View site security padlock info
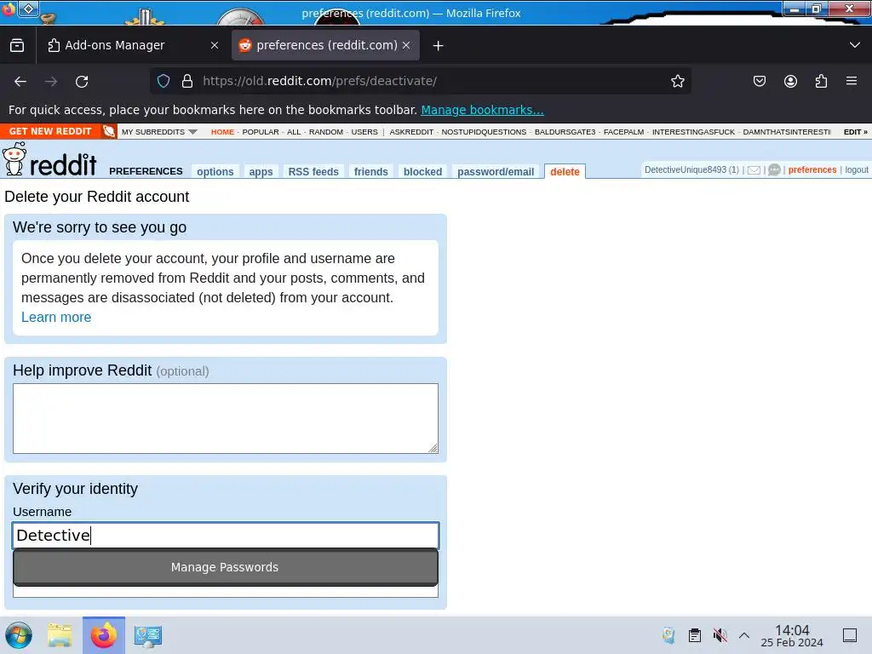This screenshot has height=654, width=872. click(x=187, y=81)
